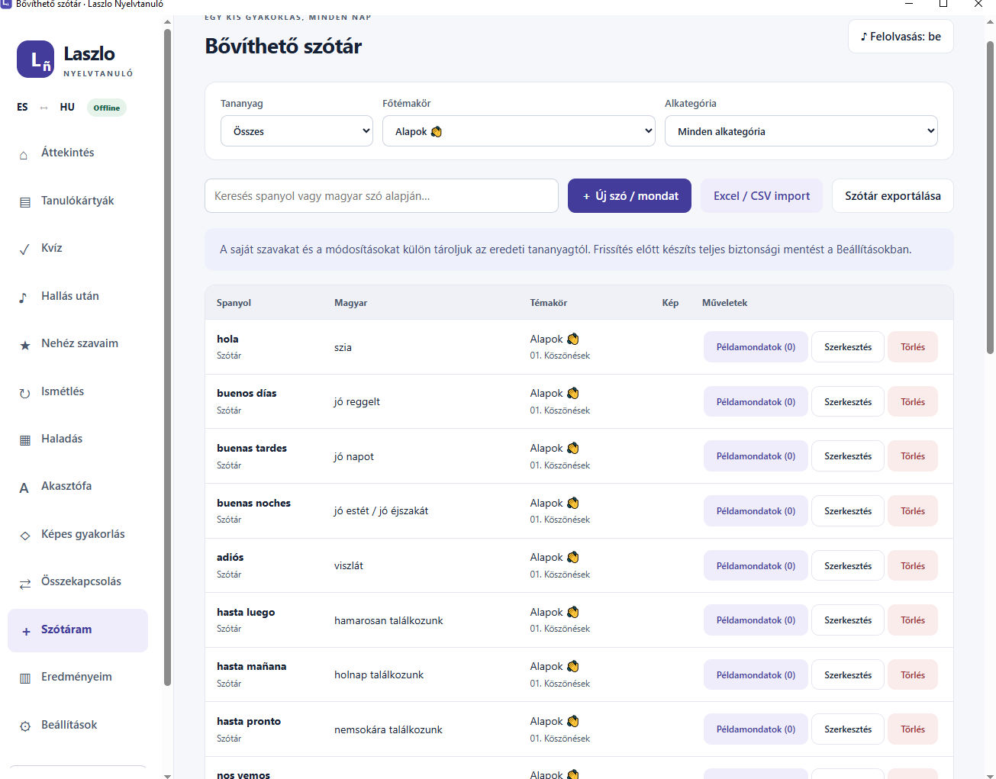
Task: Click the cards icon beside Tanulókártyák
Action: [x=24, y=202]
